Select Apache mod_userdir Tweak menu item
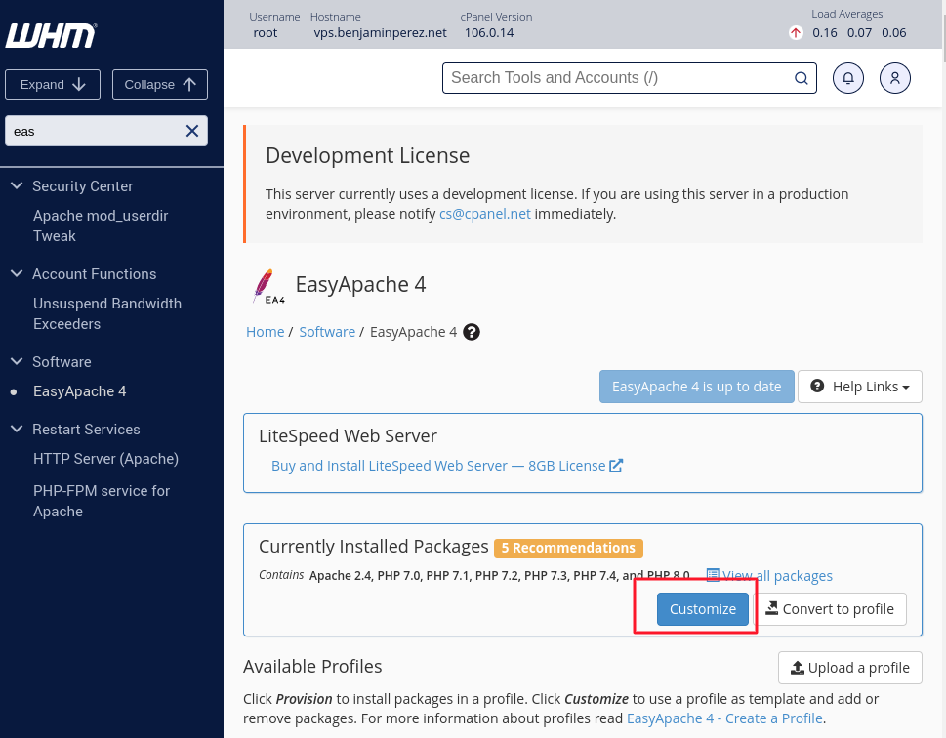Image resolution: width=946 pixels, height=738 pixels. (101, 225)
